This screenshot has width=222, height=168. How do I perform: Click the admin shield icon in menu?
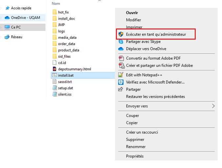pyautogui.click(x=121, y=34)
